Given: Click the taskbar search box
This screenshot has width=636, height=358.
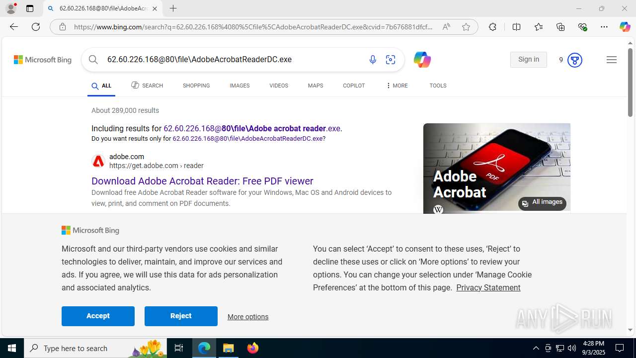Looking at the screenshot, I should tap(96, 348).
